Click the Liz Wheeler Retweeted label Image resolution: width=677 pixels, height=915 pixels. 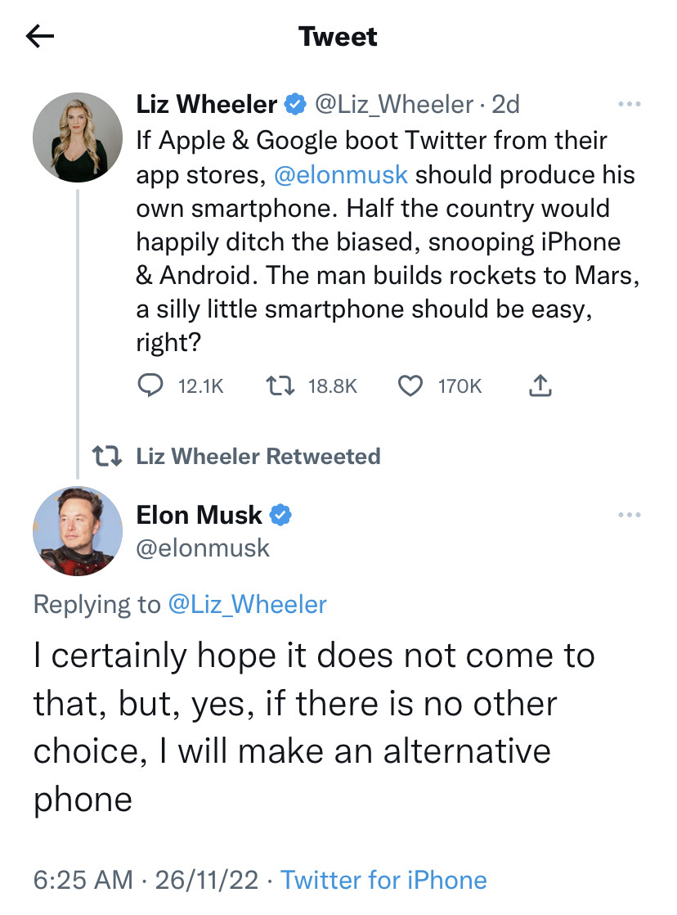(x=258, y=456)
